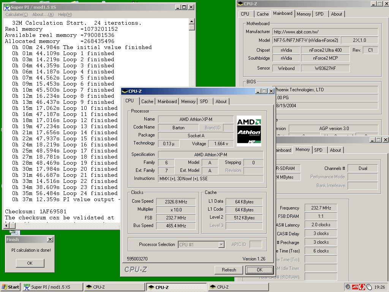The image size is (389, 292).
Task: Switch to Super PI from the taskbar
Action: [x=52, y=287]
